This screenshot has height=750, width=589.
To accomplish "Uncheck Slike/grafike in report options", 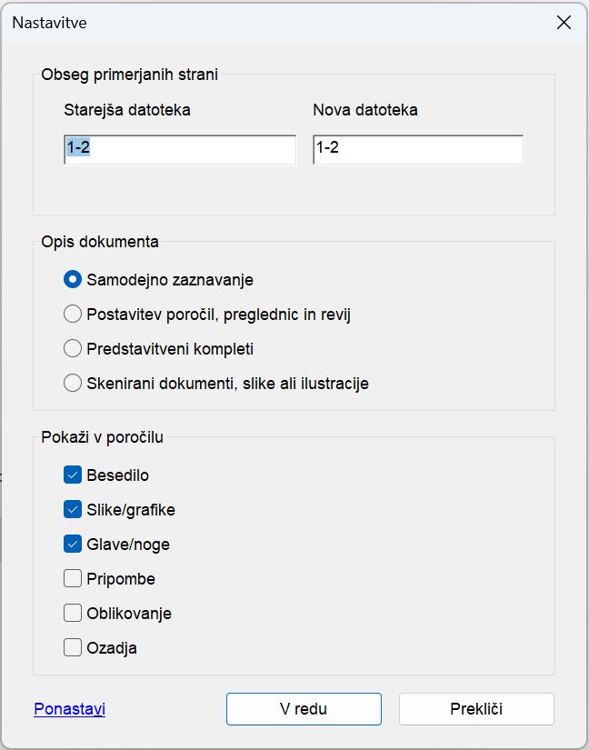I will [72, 510].
